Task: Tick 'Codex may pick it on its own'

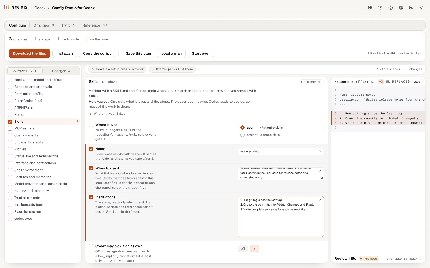Action: [91, 246]
